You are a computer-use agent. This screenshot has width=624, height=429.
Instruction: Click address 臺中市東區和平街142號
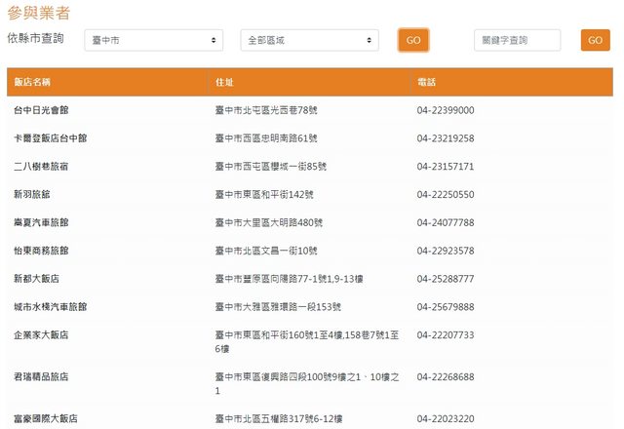coord(264,195)
